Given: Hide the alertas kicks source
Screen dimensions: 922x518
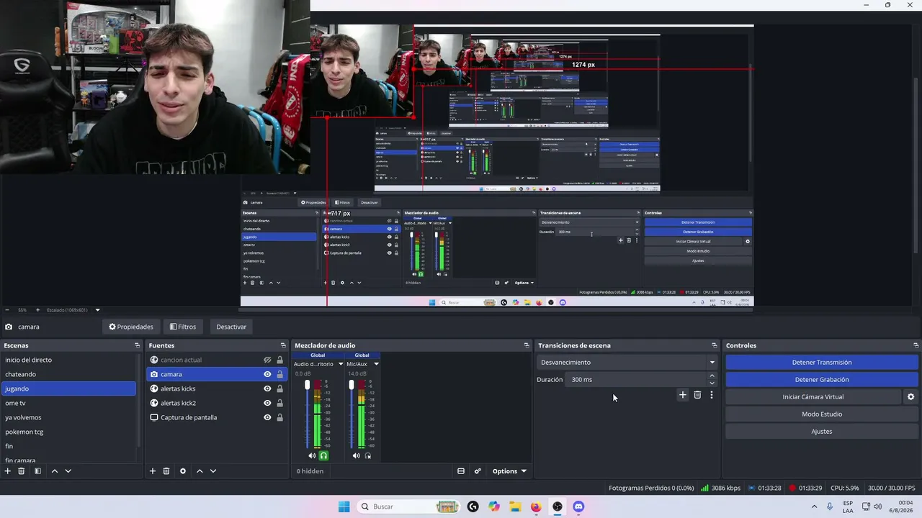Looking at the screenshot, I should pyautogui.click(x=267, y=388).
